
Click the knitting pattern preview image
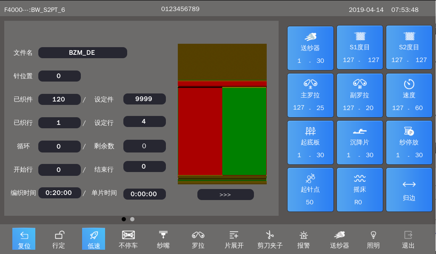222,114
